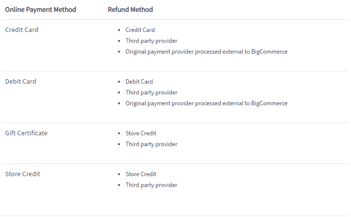
Task: Click the bullet beside Credit Card refund option
Action: pyautogui.click(x=119, y=31)
